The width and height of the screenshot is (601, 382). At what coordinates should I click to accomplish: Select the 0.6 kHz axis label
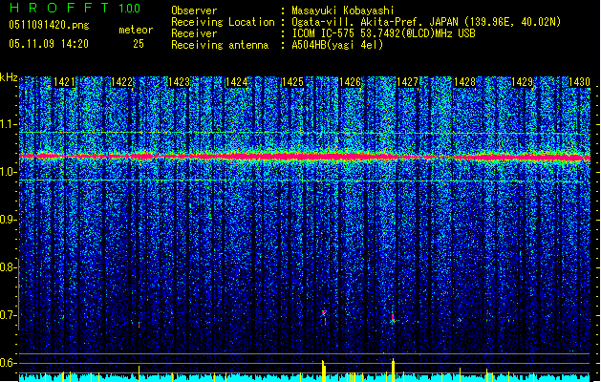9,363
